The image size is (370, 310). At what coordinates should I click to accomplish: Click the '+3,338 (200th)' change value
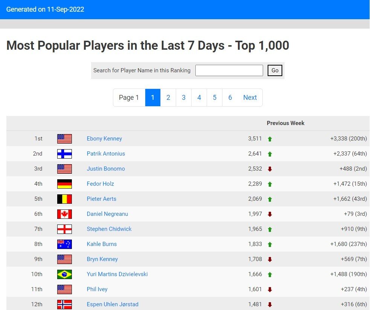point(349,139)
